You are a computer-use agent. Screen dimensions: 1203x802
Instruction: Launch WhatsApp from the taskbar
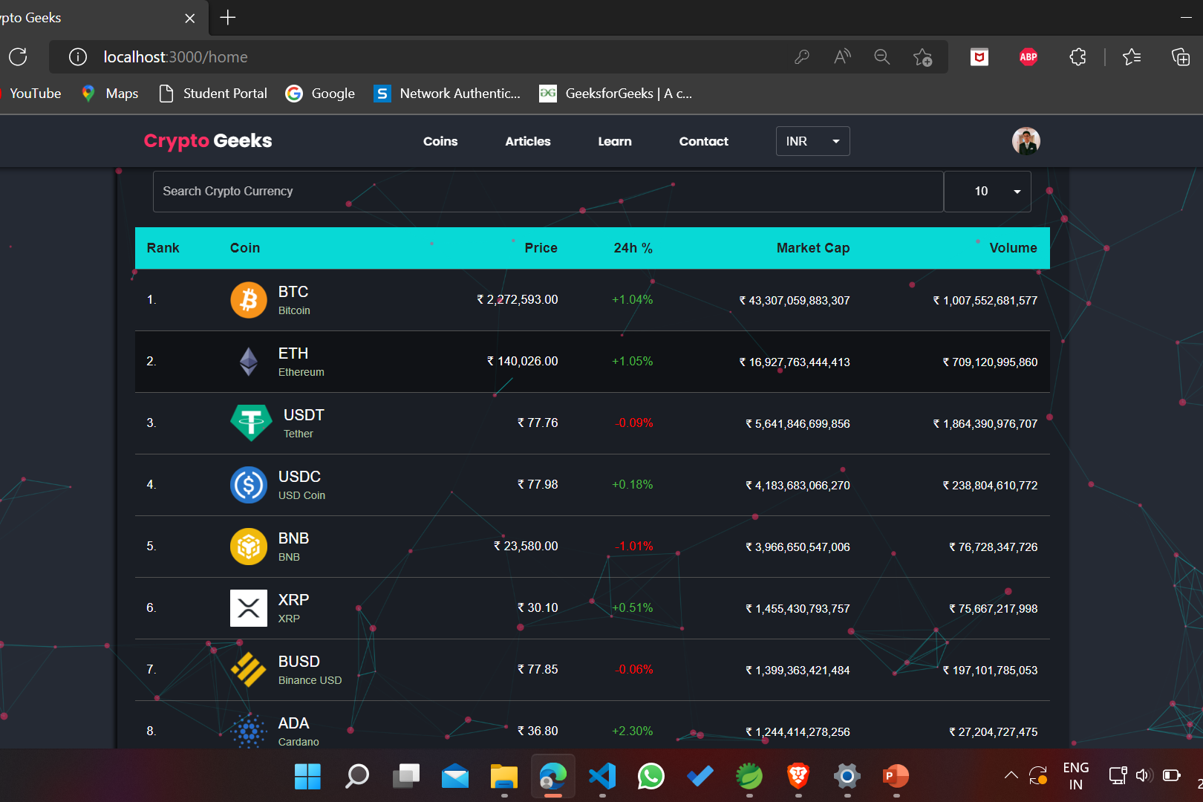[x=651, y=777]
